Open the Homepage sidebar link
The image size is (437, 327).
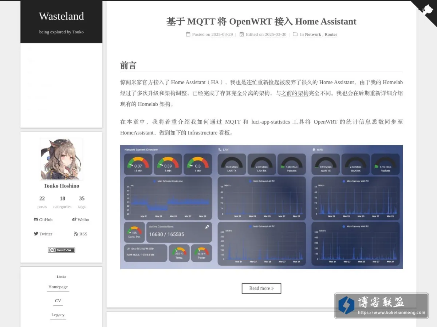point(58,287)
